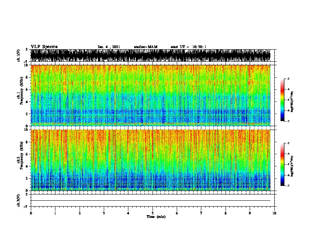Click the '6' kHz tick on ch.1 axis

click(27, 89)
